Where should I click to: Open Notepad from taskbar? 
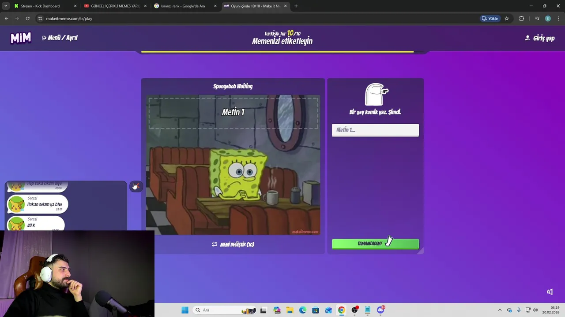(x=367, y=310)
